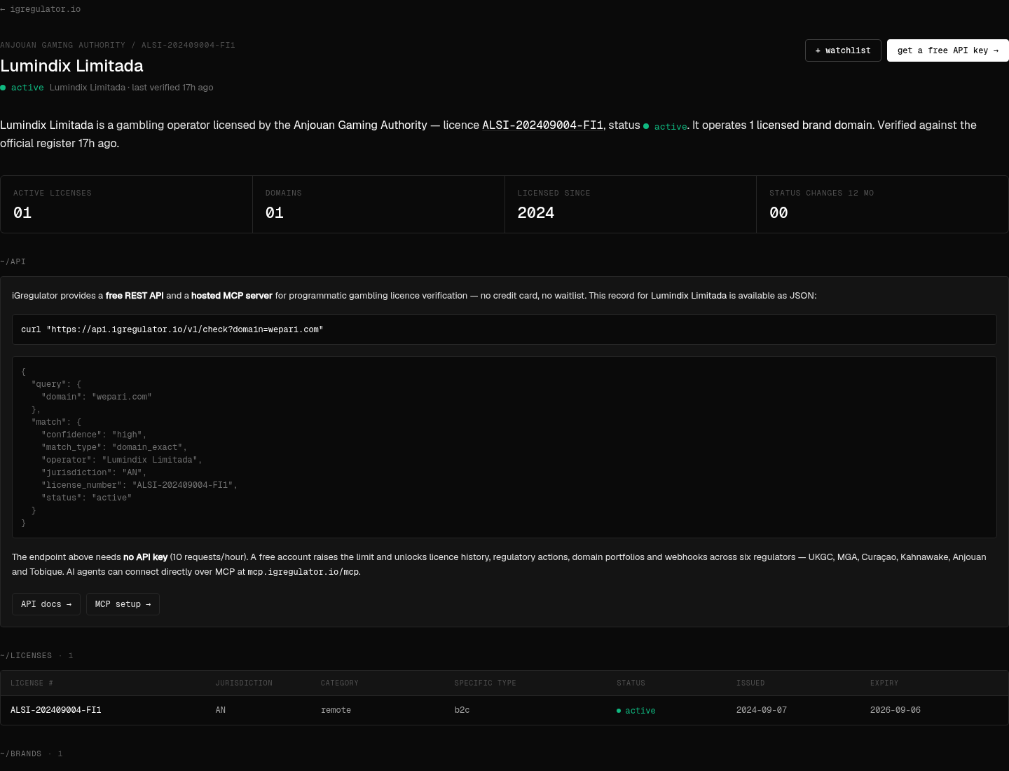Image resolution: width=1009 pixels, height=771 pixels.
Task: Click the LICENSE # column header
Action: pos(32,683)
